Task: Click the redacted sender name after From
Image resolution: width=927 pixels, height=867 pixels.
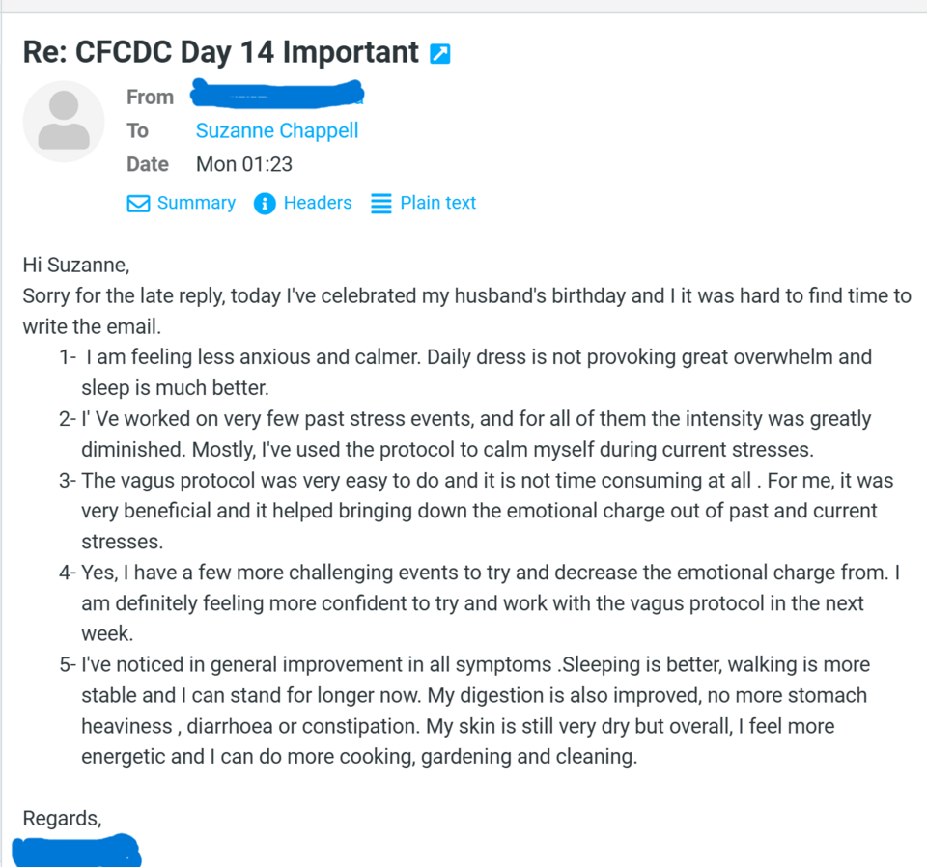Action: coord(277,96)
